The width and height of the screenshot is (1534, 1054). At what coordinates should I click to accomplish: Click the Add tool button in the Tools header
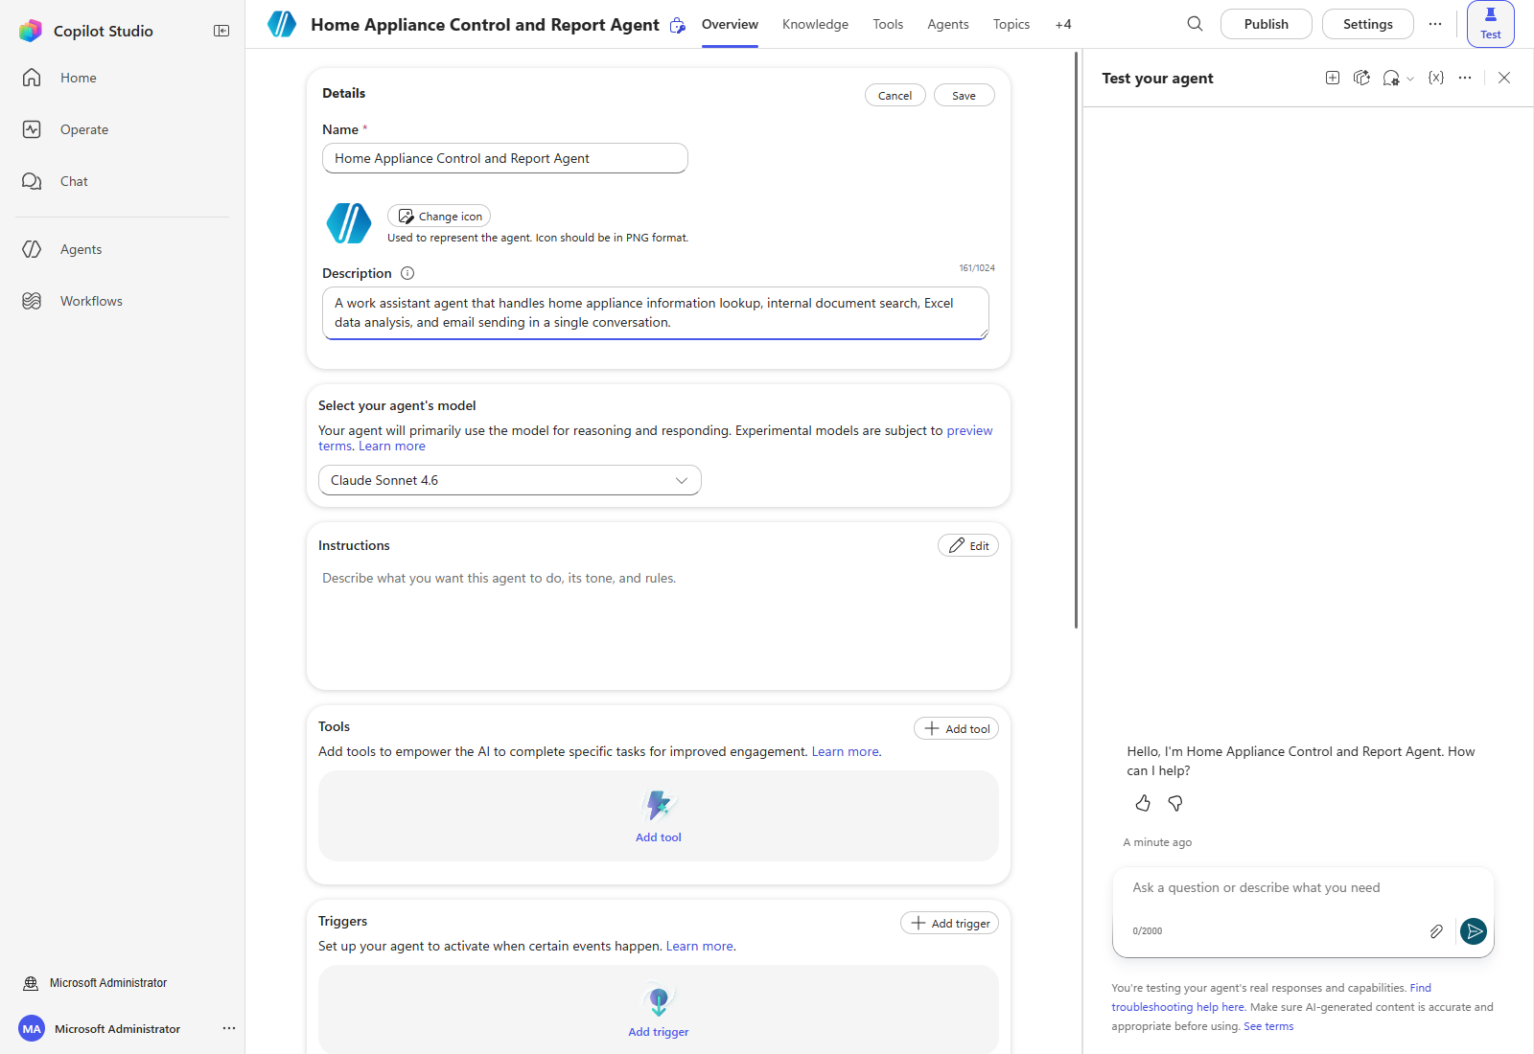(x=957, y=728)
